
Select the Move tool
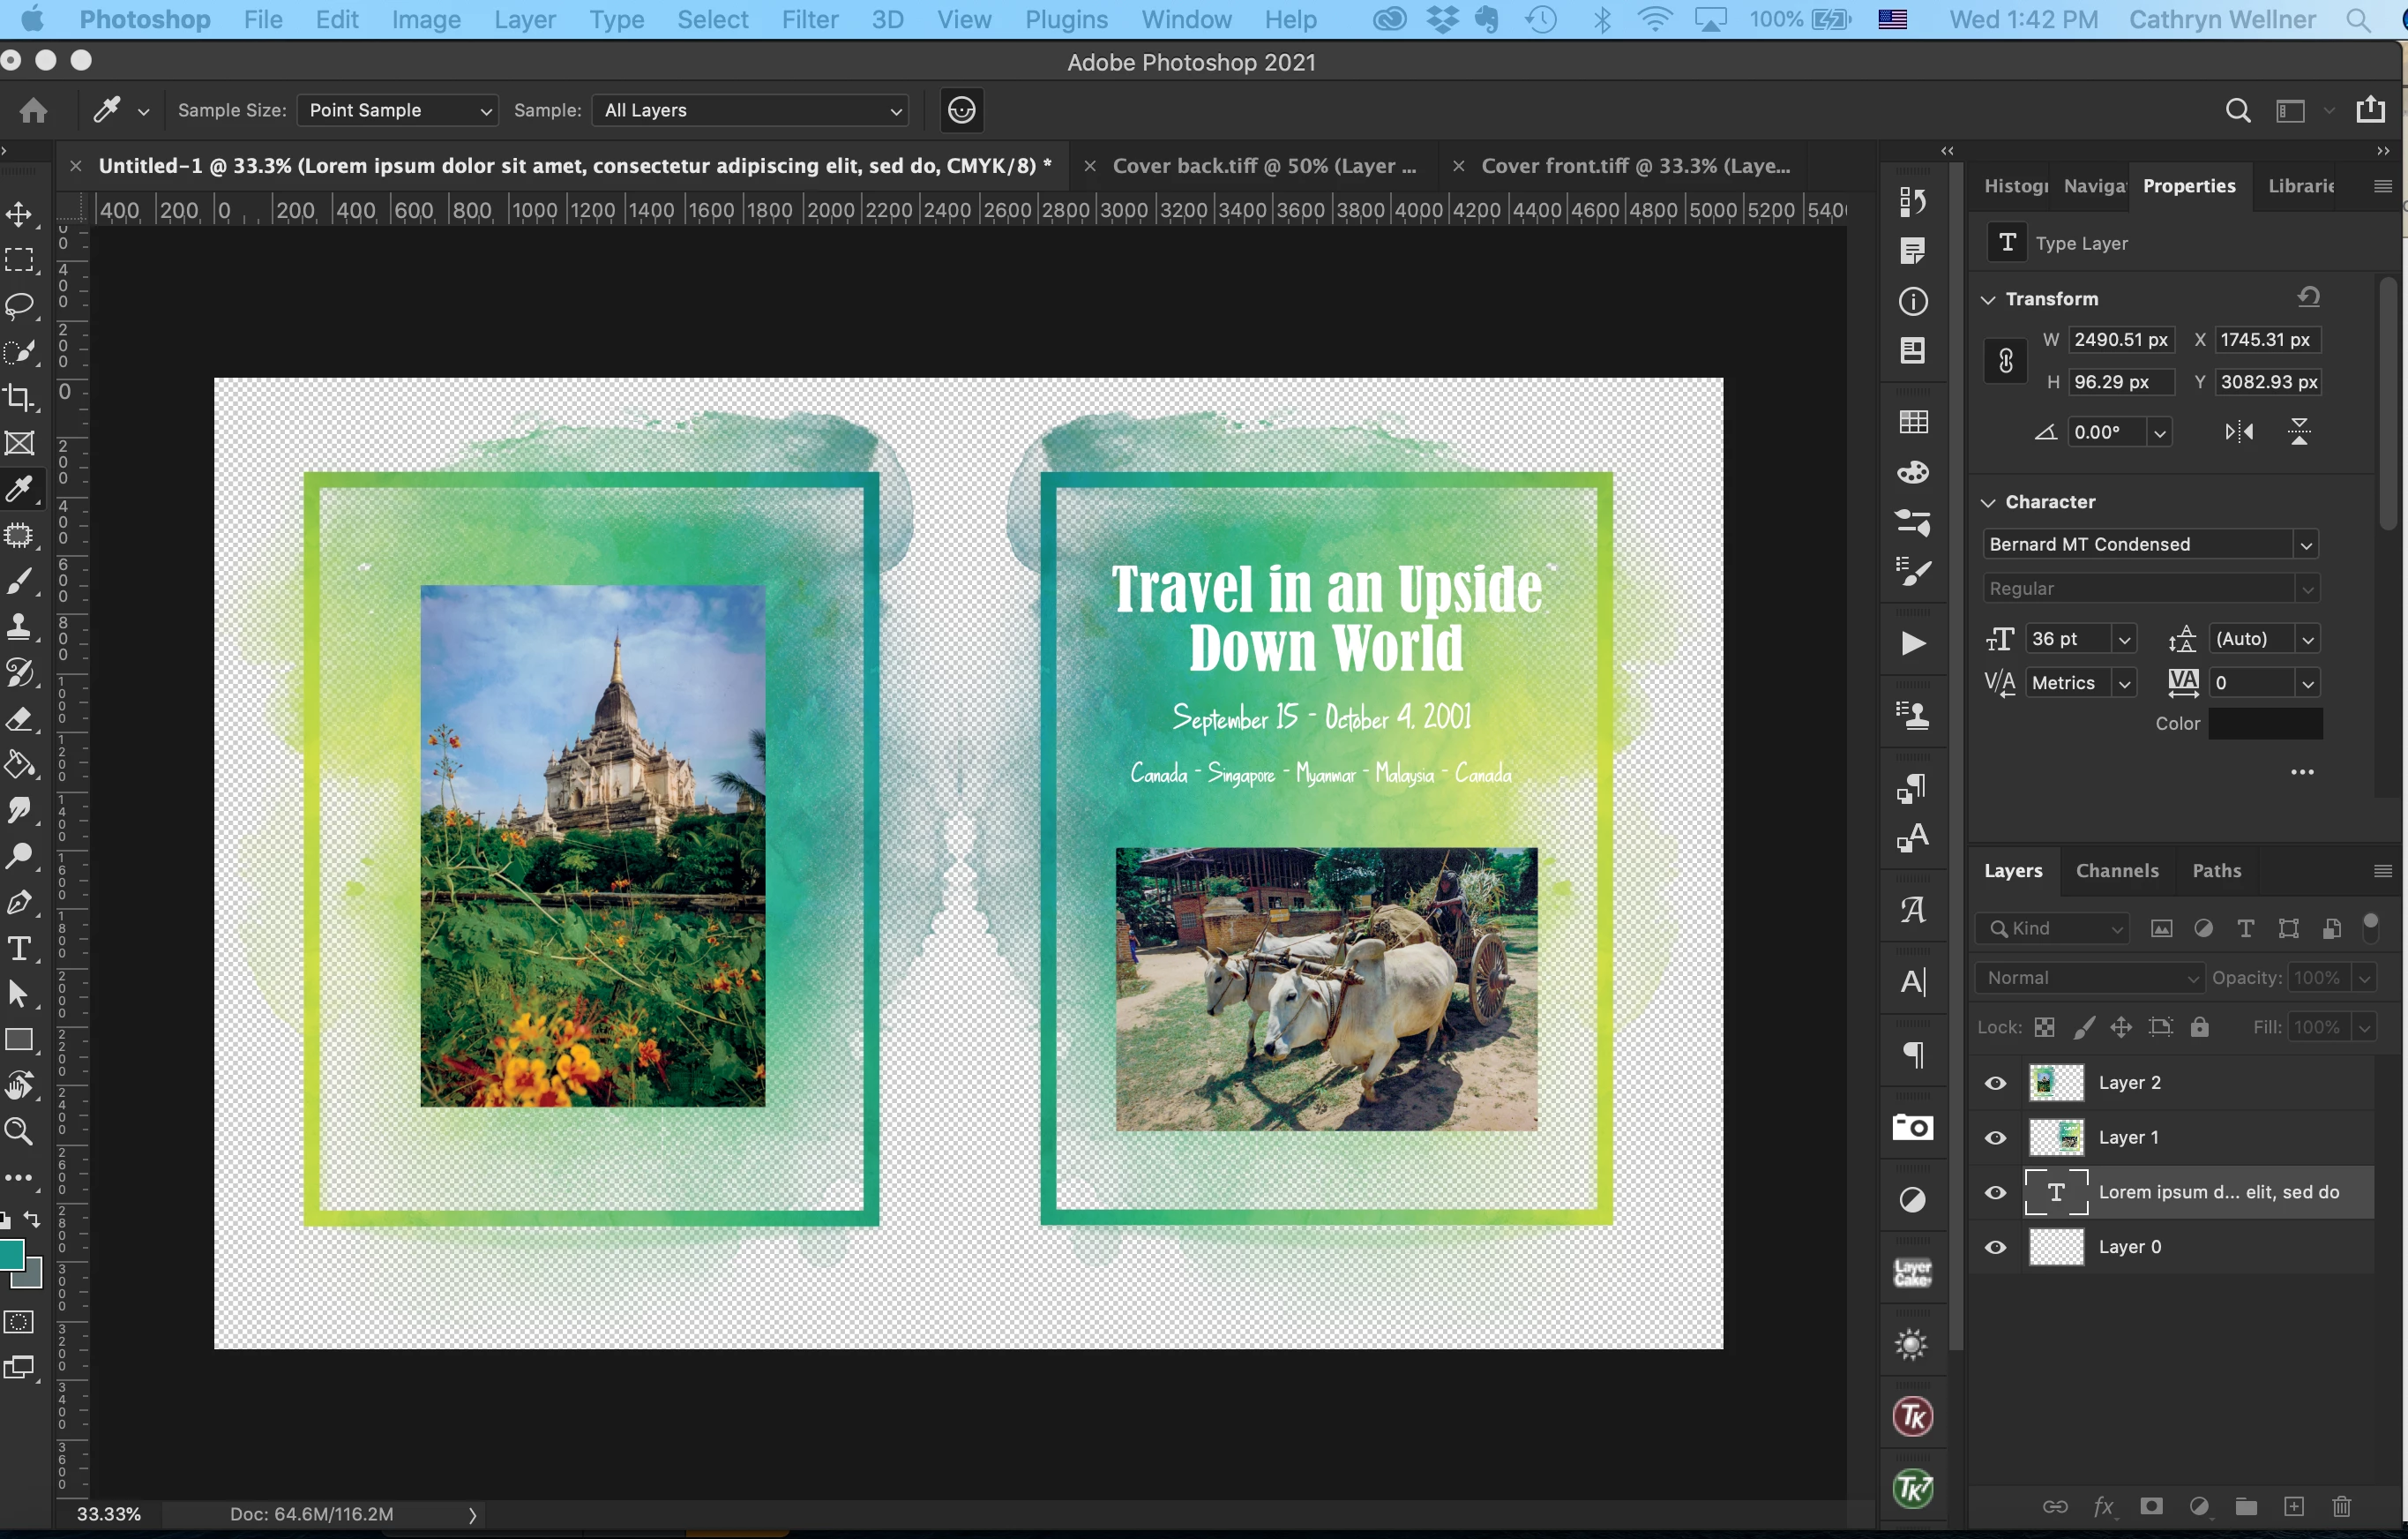pos(19,214)
